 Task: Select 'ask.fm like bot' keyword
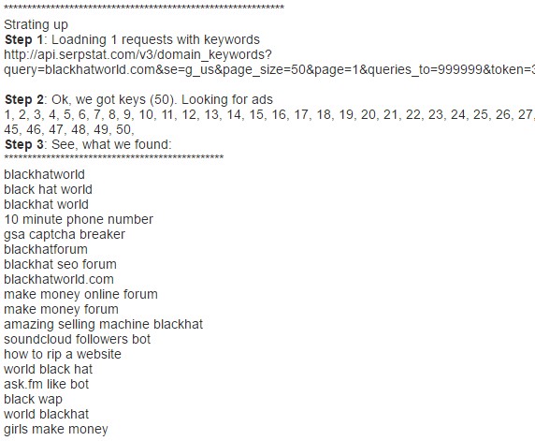coord(47,384)
